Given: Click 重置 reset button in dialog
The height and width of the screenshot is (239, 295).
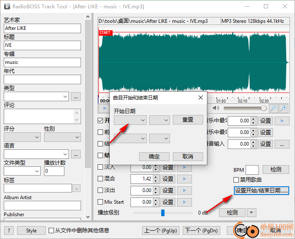Looking at the screenshot, I should coord(188,119).
